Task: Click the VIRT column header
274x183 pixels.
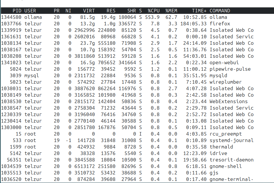Action: 89,11
